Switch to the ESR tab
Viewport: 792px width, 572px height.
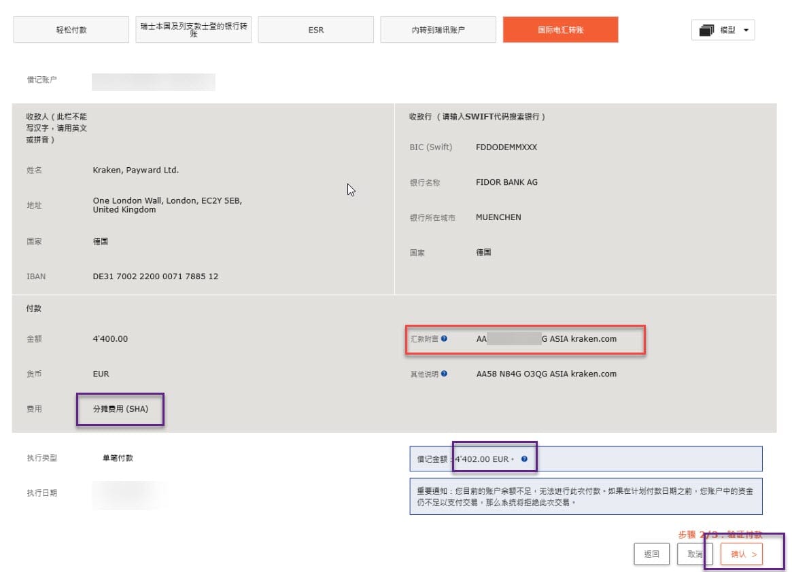coord(315,29)
